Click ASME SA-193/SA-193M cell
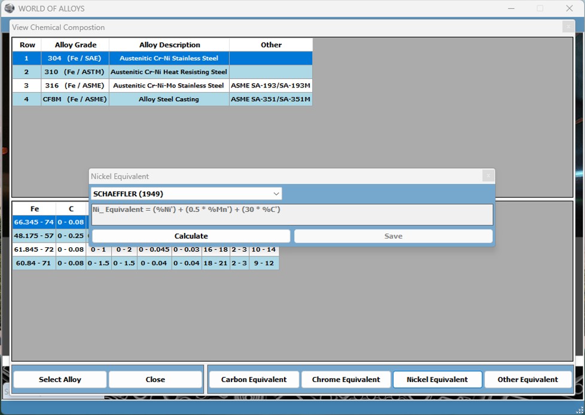This screenshot has width=585, height=415. pos(271,86)
